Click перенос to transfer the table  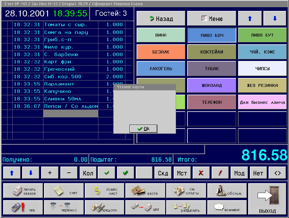[x=64, y=208]
